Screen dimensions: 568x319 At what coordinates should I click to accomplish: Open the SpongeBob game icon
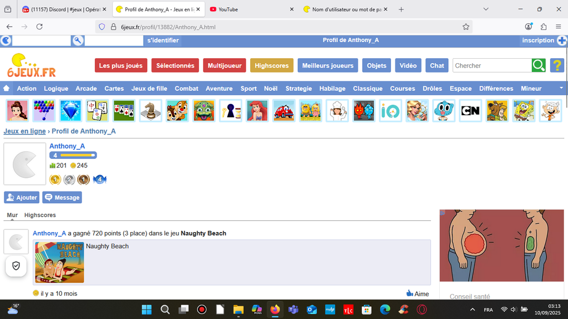(524, 111)
